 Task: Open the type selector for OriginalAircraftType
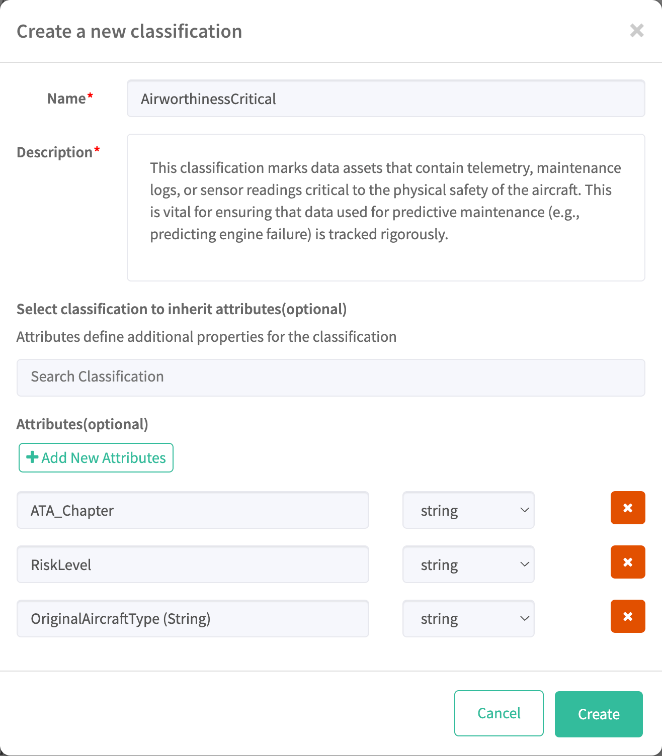tap(468, 618)
